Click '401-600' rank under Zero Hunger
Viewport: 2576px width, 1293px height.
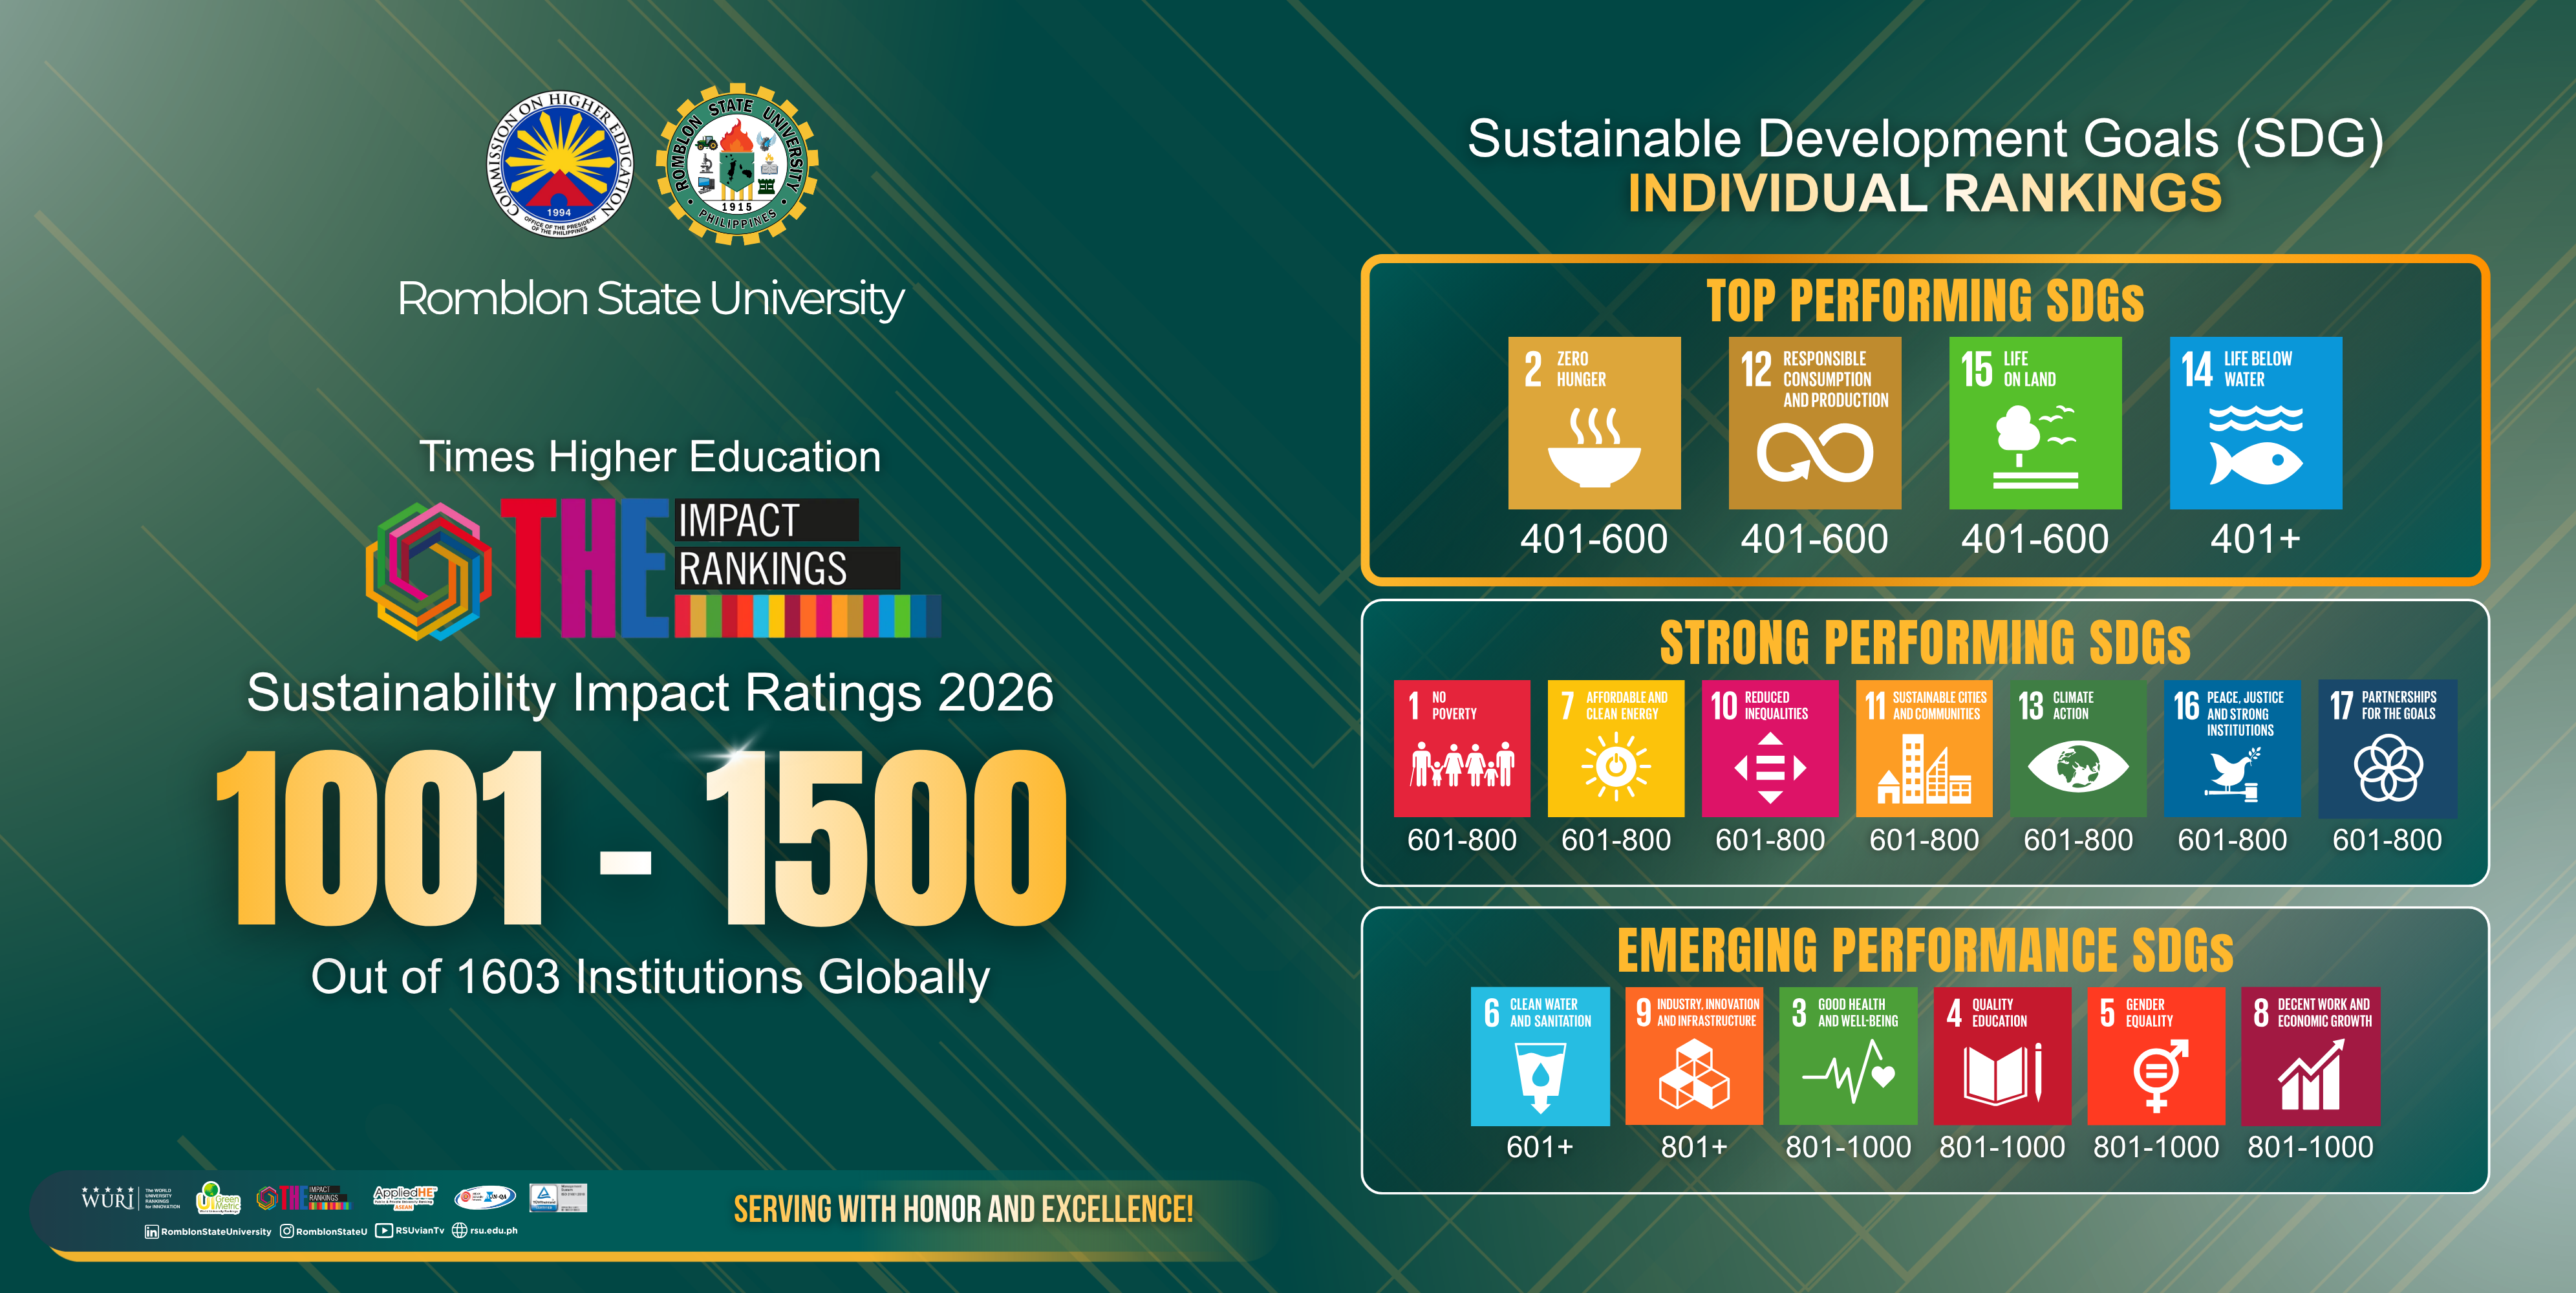[x=1594, y=540]
